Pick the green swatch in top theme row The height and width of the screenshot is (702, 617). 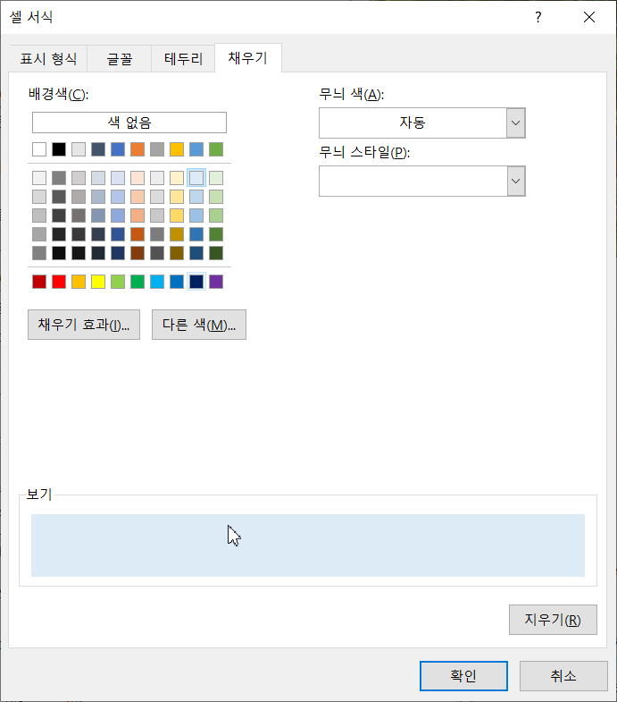(216, 149)
